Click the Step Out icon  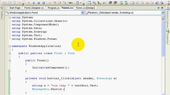[64, 3]
